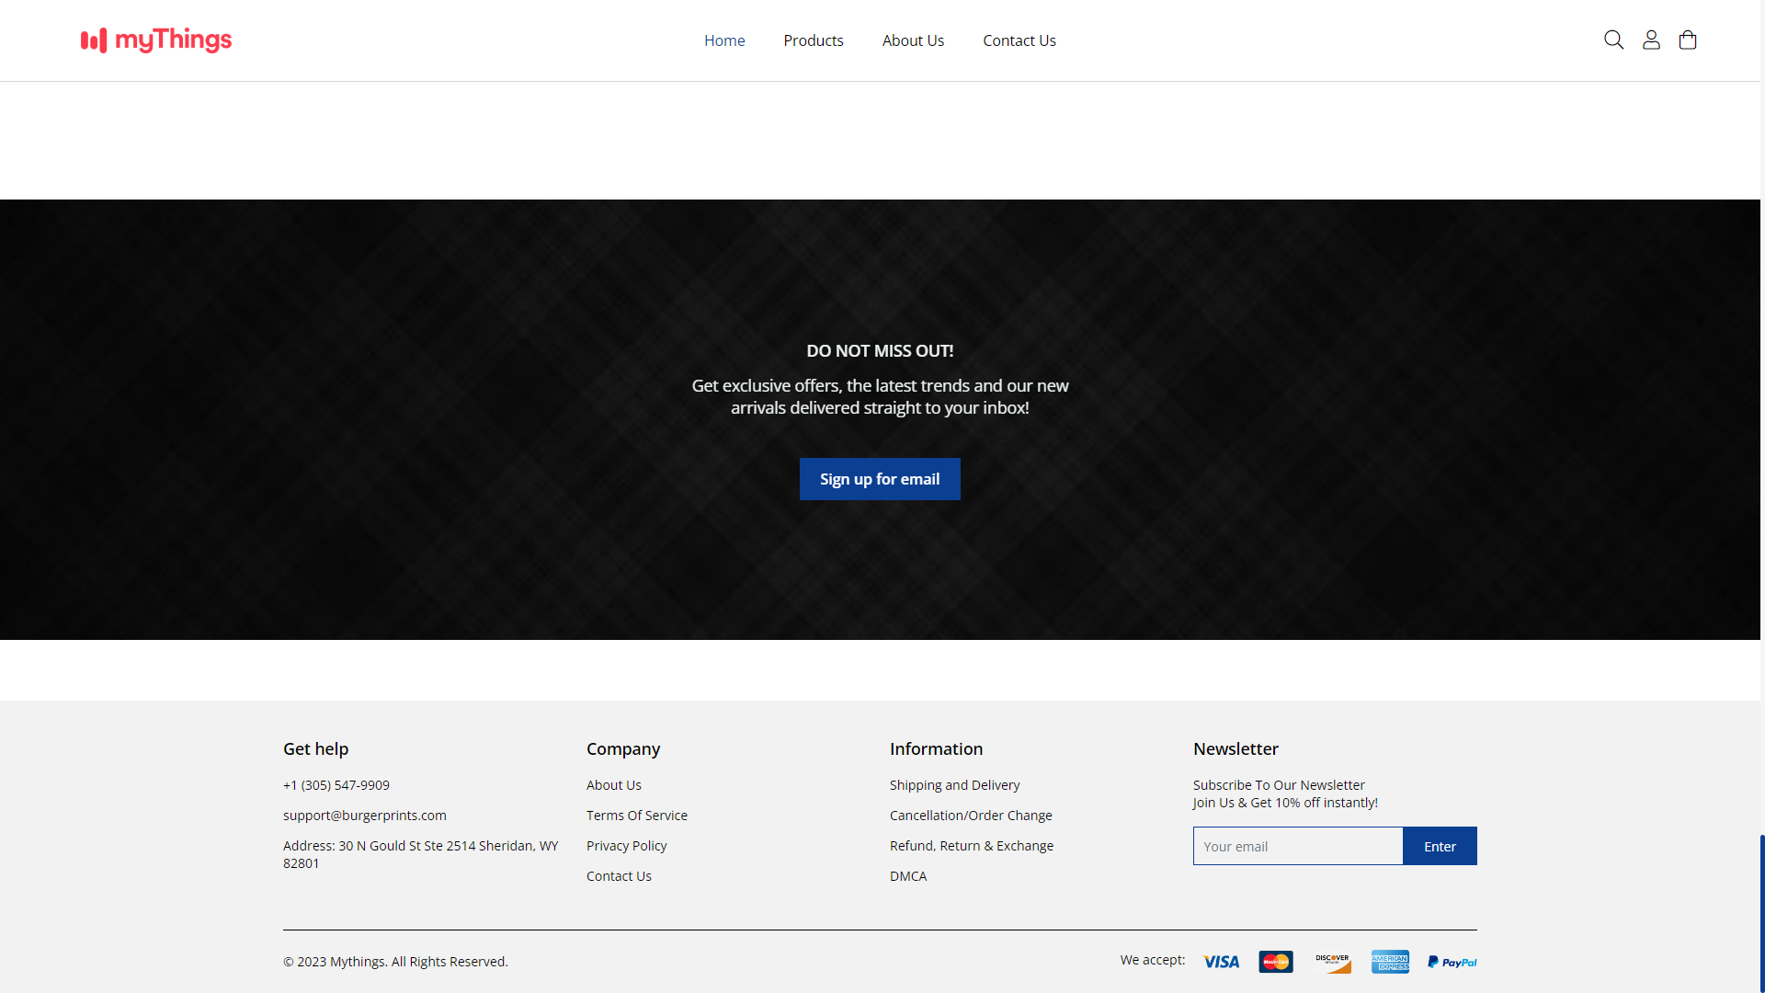Click the page vertical scrollbar thumb

(x=1762, y=914)
